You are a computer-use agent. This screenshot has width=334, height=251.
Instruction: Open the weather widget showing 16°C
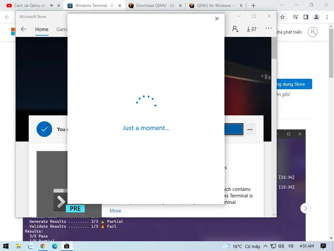tap(241, 246)
